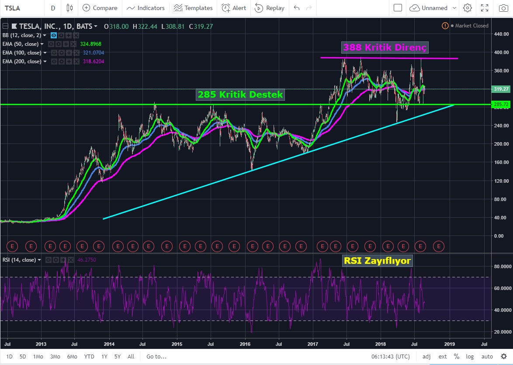Image resolution: width=513 pixels, height=365 pixels.
Task: Open EMA 100 settings gear
Action: [x=61, y=53]
